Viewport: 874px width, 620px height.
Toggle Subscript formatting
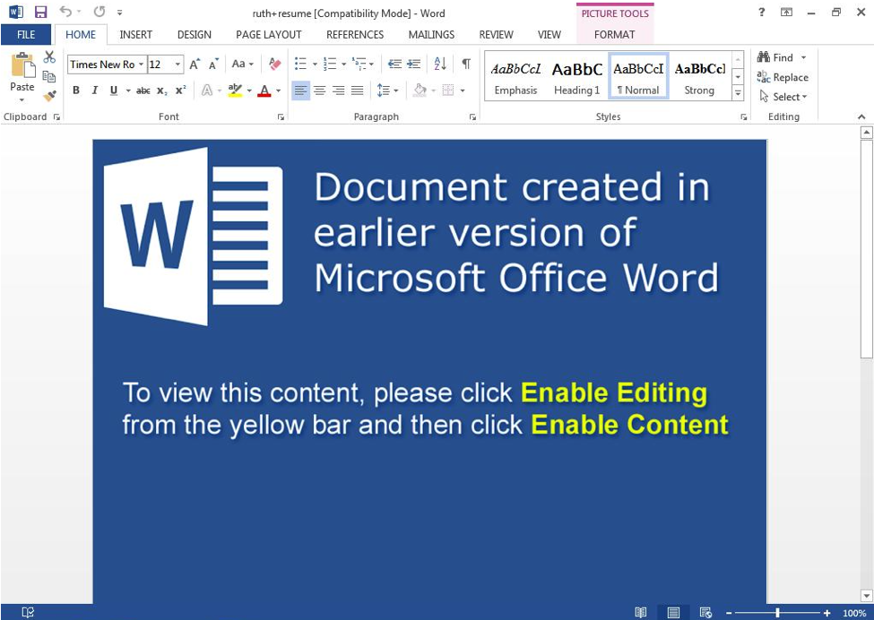(161, 90)
